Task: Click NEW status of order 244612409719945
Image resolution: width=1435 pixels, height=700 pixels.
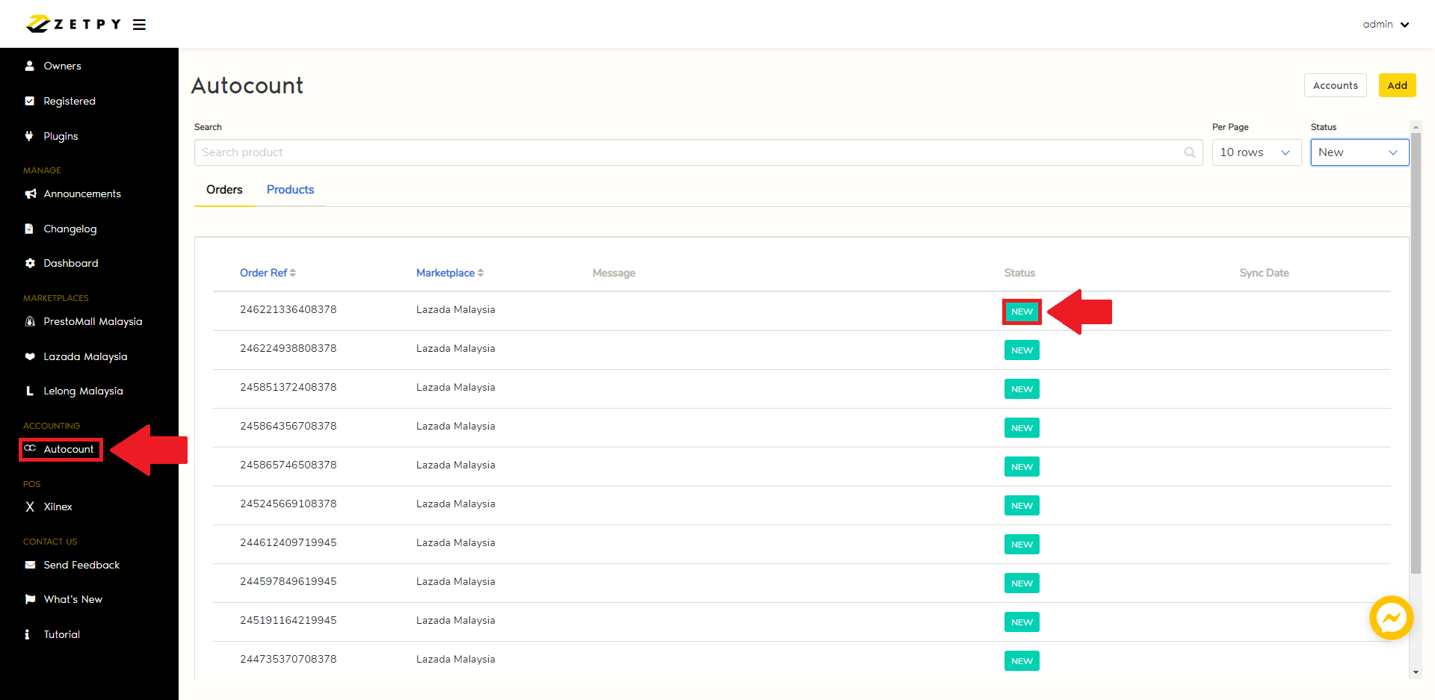Action: (x=1022, y=545)
